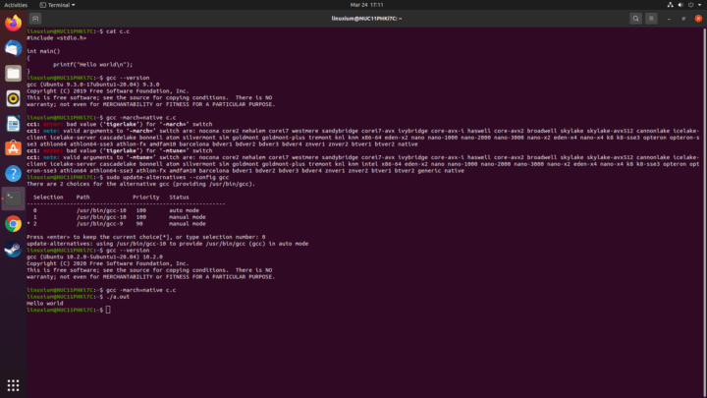Viewport: 707px width, 398px height.
Task: Open the Files manager in the dock
Action: coord(13,73)
